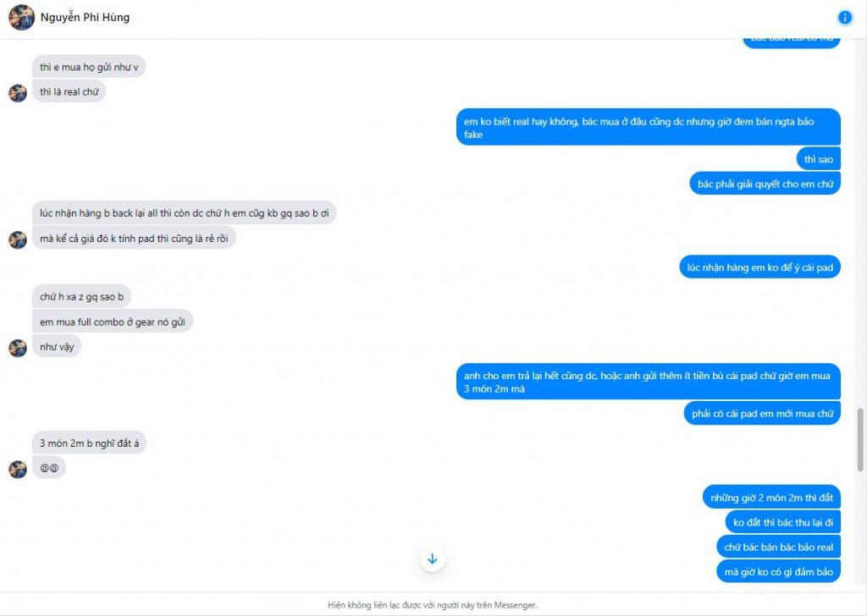Open the Nguyễn Phi Hùng contact name
The height and width of the screenshot is (616, 867).
click(85, 17)
